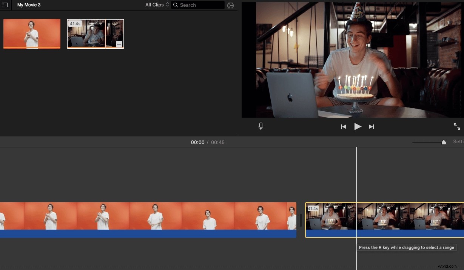Open the timeline Settings popover
464x270 pixels.
click(459, 141)
